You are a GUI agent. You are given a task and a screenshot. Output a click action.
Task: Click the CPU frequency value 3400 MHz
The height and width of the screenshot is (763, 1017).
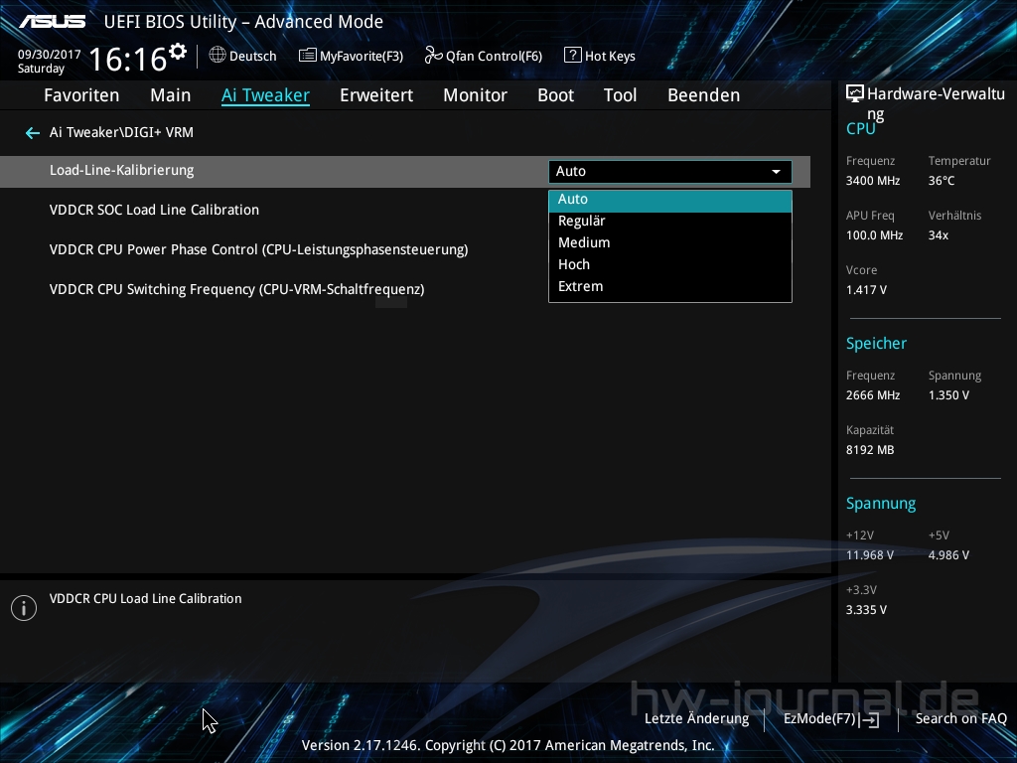click(x=873, y=181)
